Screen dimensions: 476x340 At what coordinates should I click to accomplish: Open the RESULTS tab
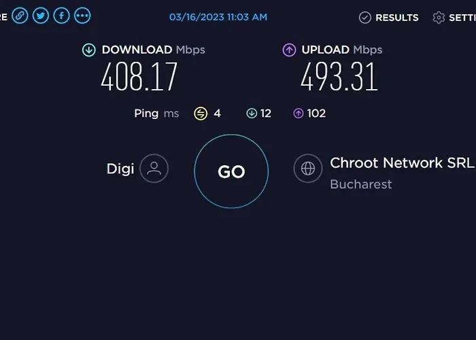(388, 18)
